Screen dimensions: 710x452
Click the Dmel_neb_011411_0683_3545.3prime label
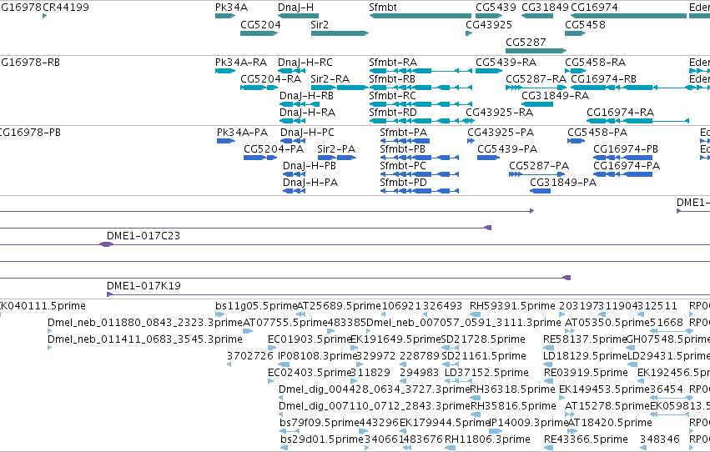(145, 339)
